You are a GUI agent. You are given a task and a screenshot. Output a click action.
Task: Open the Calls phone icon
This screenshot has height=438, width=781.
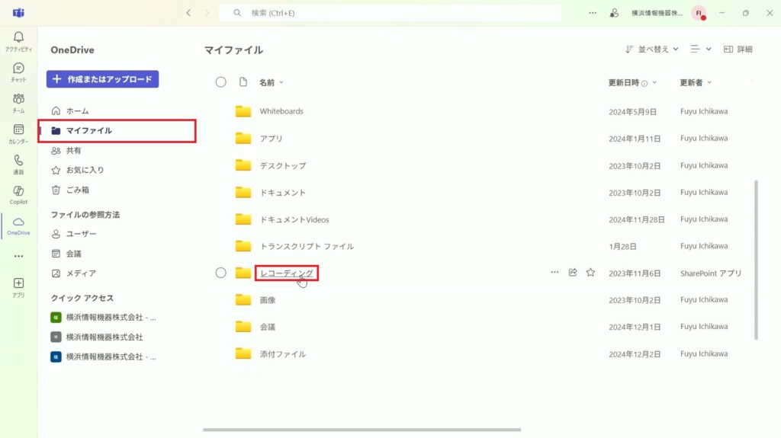click(18, 165)
